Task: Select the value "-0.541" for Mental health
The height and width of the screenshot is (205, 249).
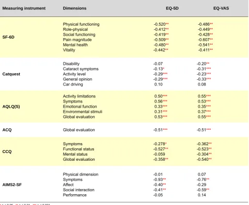Action: tap(204, 45)
